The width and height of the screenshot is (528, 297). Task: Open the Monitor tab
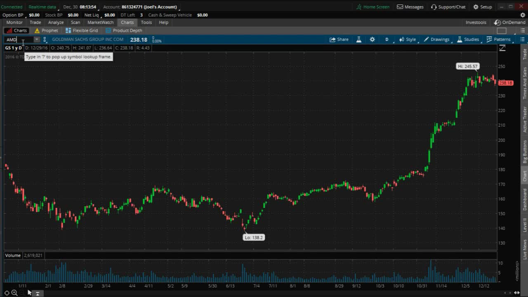point(14,22)
